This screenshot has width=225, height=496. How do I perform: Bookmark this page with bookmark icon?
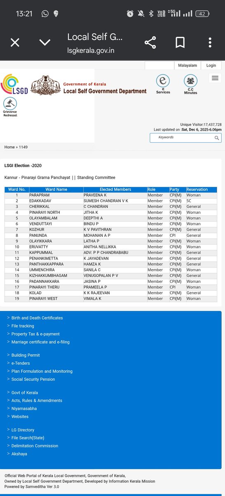pyautogui.click(x=180, y=43)
